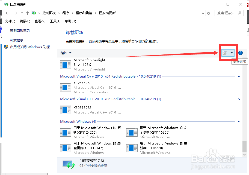Click the Forward navigation arrow

15,13
